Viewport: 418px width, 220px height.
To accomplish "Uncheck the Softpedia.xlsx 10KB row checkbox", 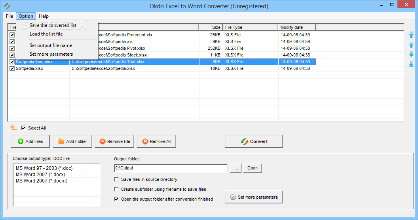I will point(12,68).
